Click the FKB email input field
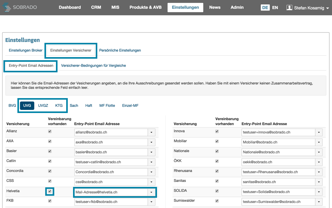The width and height of the screenshot is (332, 208). tap(111, 202)
